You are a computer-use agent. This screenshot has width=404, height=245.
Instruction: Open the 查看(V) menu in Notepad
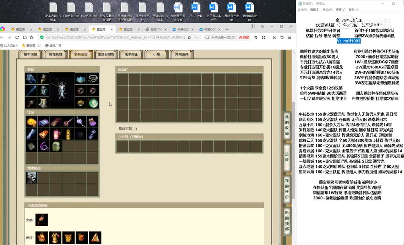[x=340, y=10]
